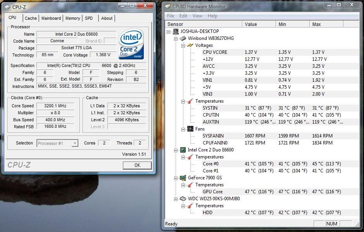364x232 pixels.
Task: Collapse the JOSHUA-DESKTOP root node
Action: [x=169, y=32]
